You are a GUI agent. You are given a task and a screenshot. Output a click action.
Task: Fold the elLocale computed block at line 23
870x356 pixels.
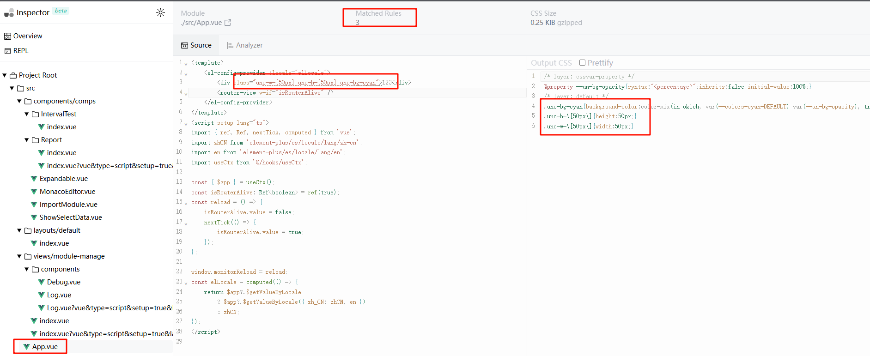click(186, 283)
